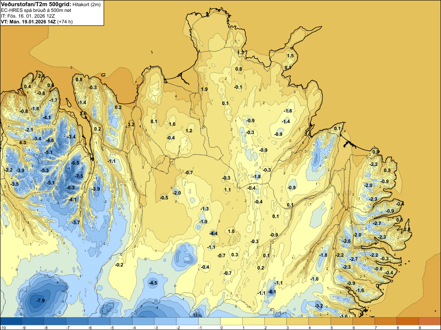Click the temperature value 1.2
This screenshot has height=330, width=441.
[x=189, y=131]
